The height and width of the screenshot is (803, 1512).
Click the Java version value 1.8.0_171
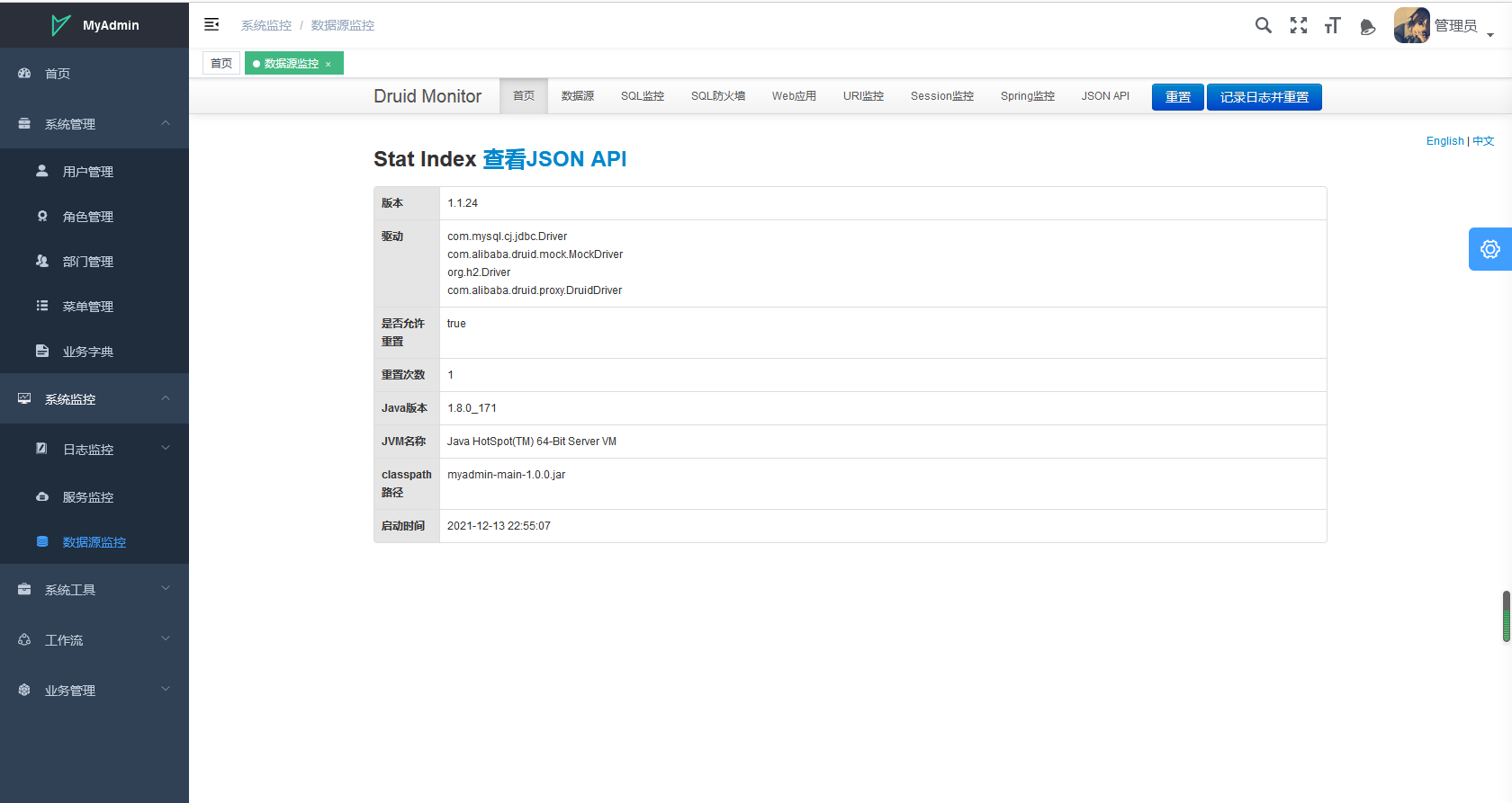472,408
